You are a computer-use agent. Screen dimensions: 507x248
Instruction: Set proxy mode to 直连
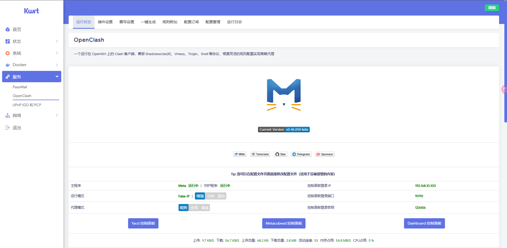click(205, 208)
